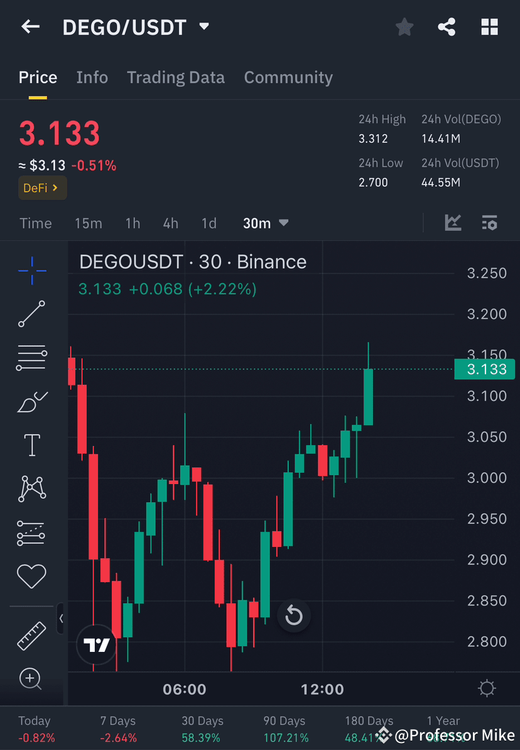Collapse the drawing tools sidebar
Screen dimensions: 520x750
[62, 619]
